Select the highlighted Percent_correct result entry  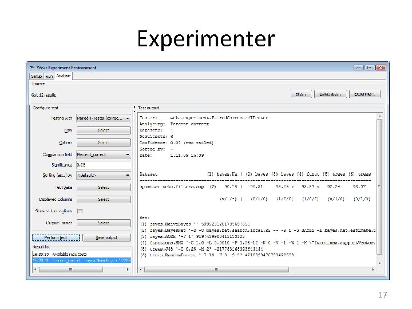click(x=82, y=260)
